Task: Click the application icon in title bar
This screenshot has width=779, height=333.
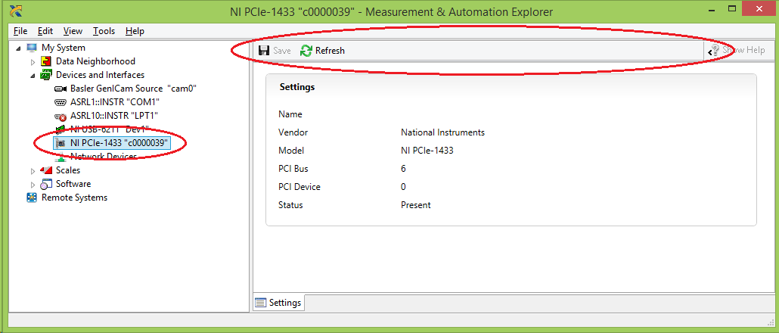Action: pos(15,11)
